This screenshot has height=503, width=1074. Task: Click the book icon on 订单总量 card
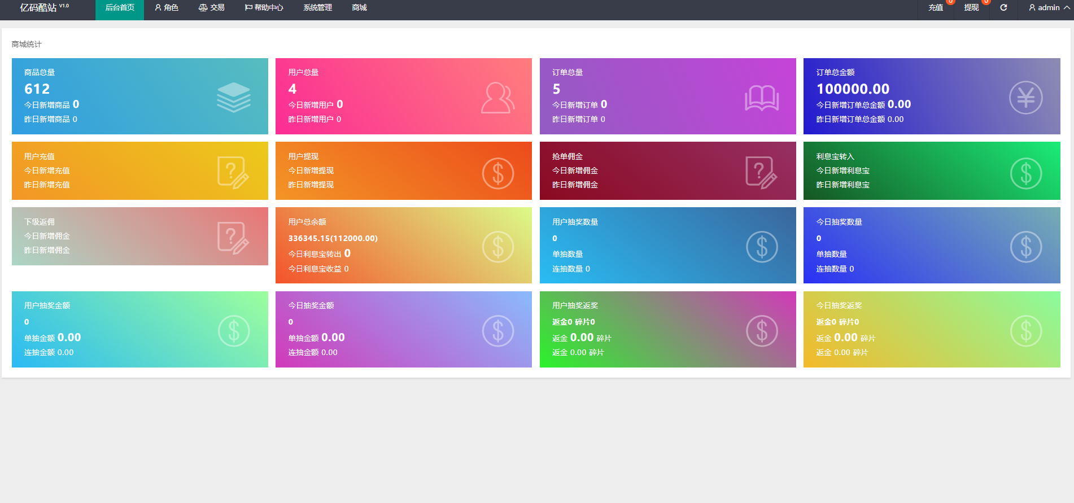[762, 98]
